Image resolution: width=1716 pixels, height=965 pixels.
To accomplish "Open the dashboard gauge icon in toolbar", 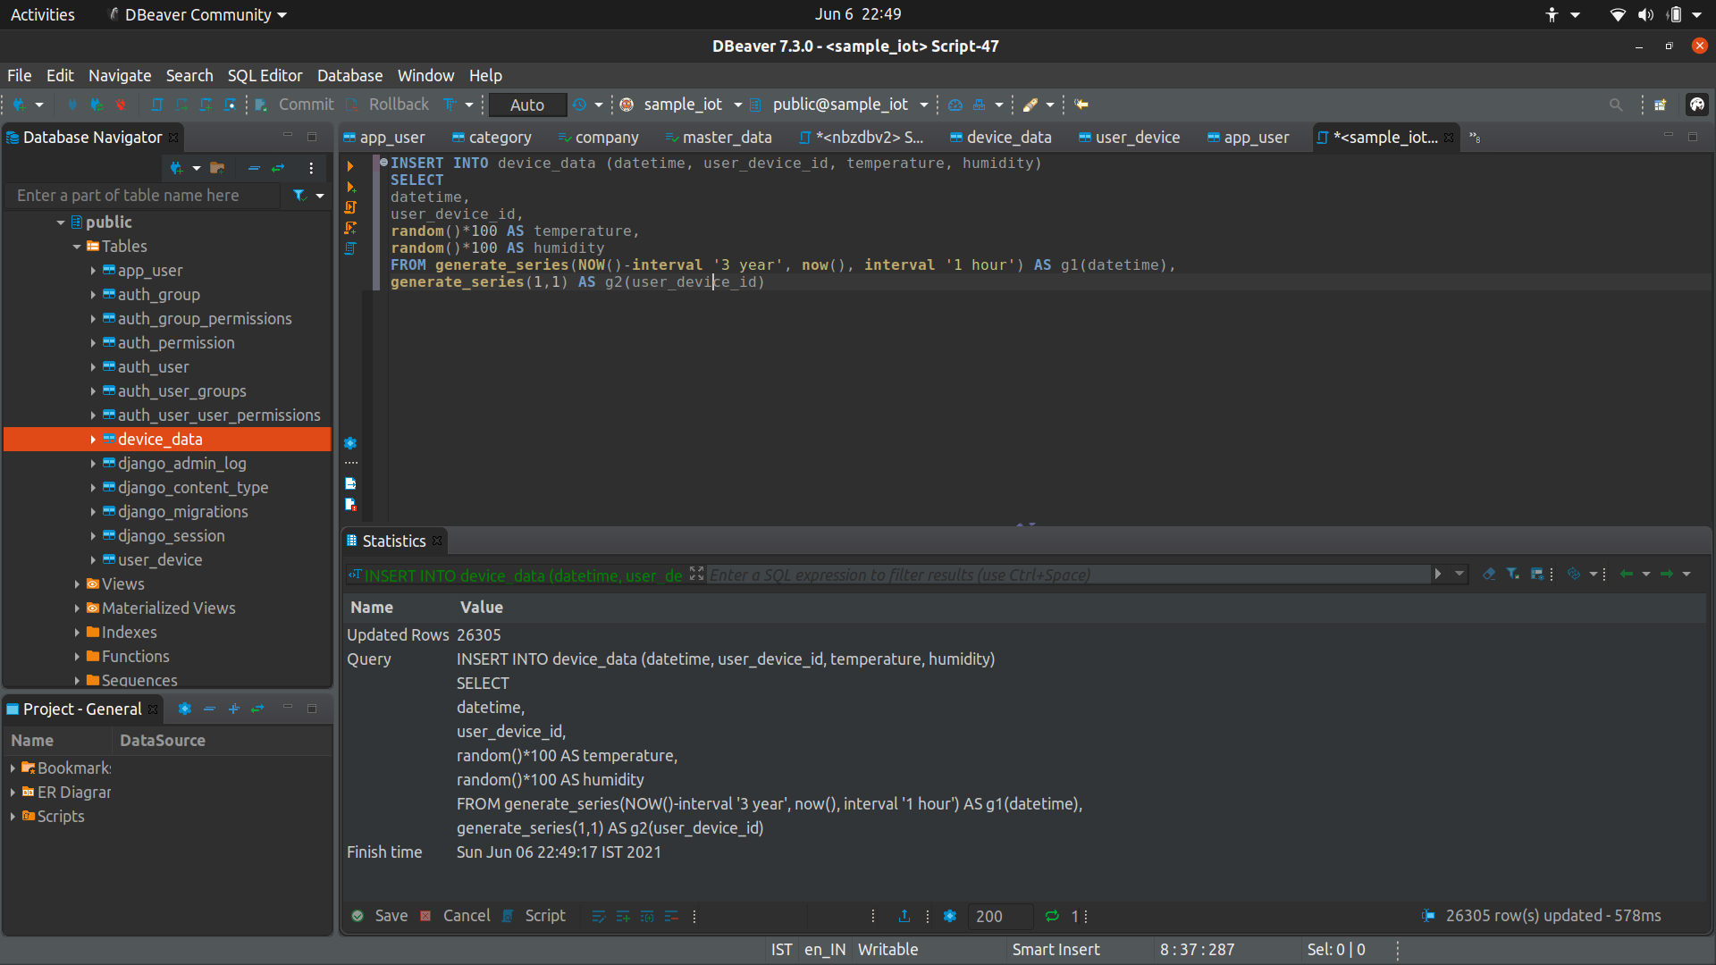I will pyautogui.click(x=955, y=105).
